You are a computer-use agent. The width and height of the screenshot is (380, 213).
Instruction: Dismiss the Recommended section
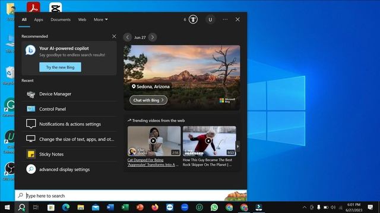tap(114, 36)
